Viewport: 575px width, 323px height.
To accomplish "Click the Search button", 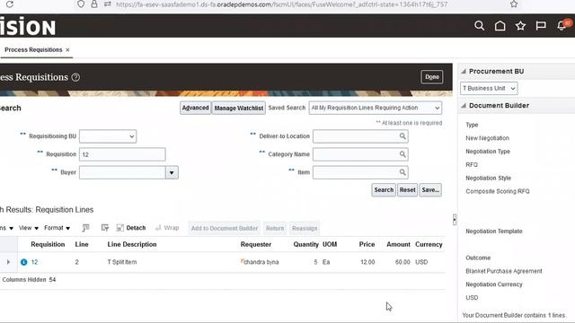I will 384,190.
